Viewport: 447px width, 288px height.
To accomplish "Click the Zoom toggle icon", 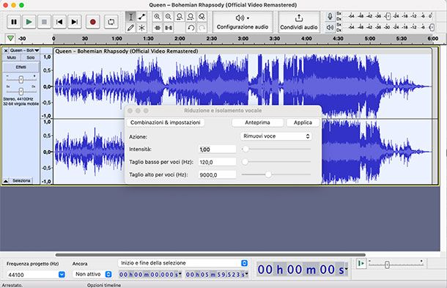I will pyautogui.click(x=202, y=17).
